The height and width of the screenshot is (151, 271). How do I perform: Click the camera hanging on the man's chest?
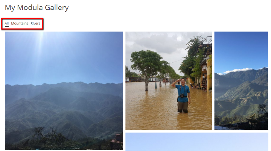pyautogui.click(x=182, y=95)
